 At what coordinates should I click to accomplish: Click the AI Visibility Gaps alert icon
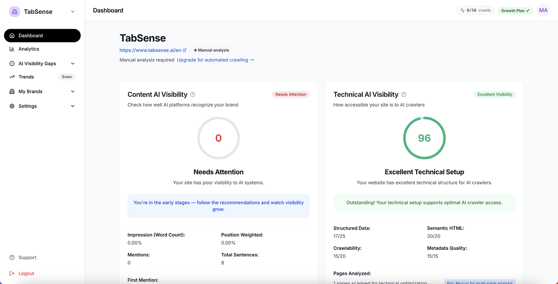(x=12, y=64)
